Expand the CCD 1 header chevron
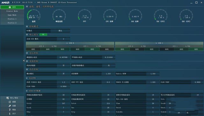This screenshot has height=116, width=204. coord(156,43)
